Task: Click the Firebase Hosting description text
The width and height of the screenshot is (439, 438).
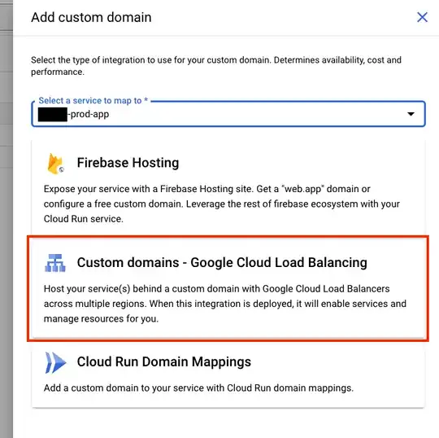Action: click(x=222, y=204)
